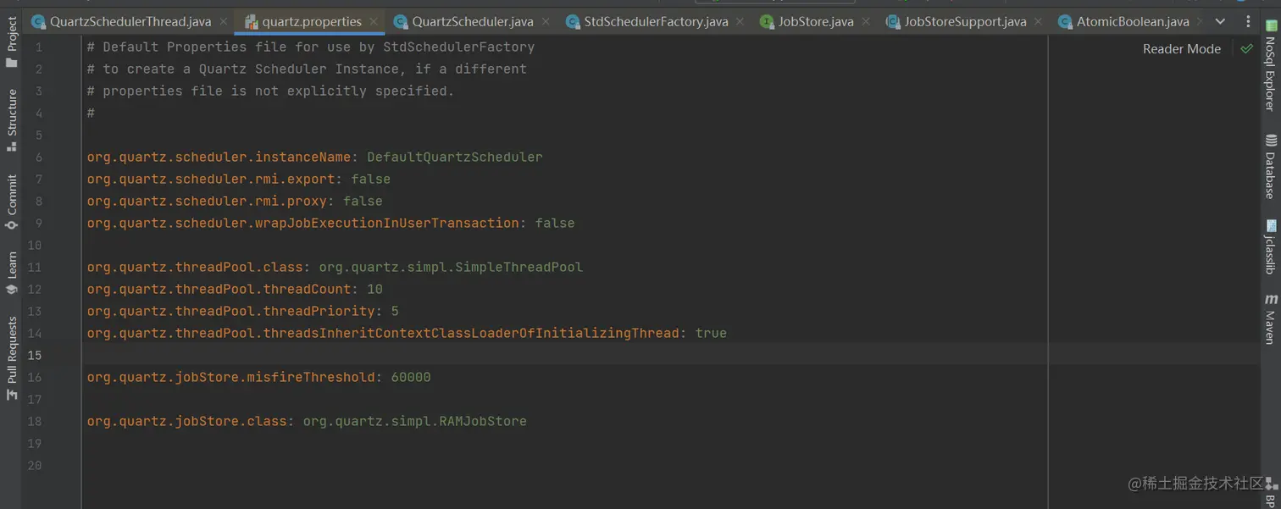This screenshot has width=1281, height=509.
Task: Close the quartz.properties tab
Action: pos(373,21)
